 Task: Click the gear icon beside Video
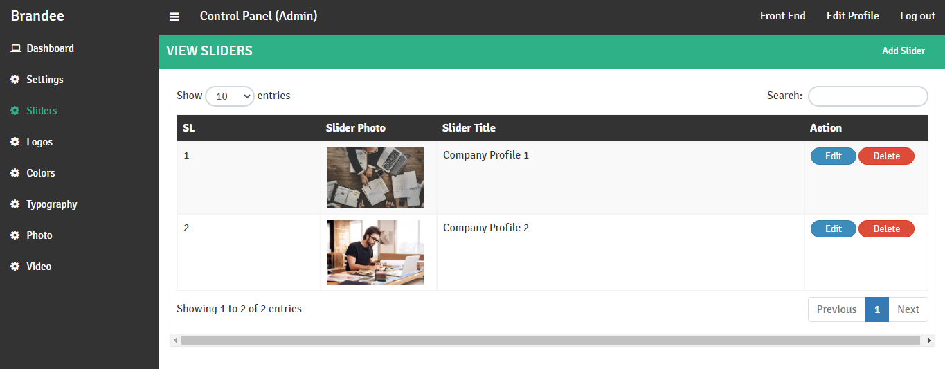pos(15,267)
